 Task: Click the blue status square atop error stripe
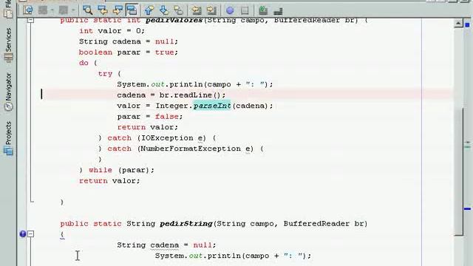tap(468, 24)
